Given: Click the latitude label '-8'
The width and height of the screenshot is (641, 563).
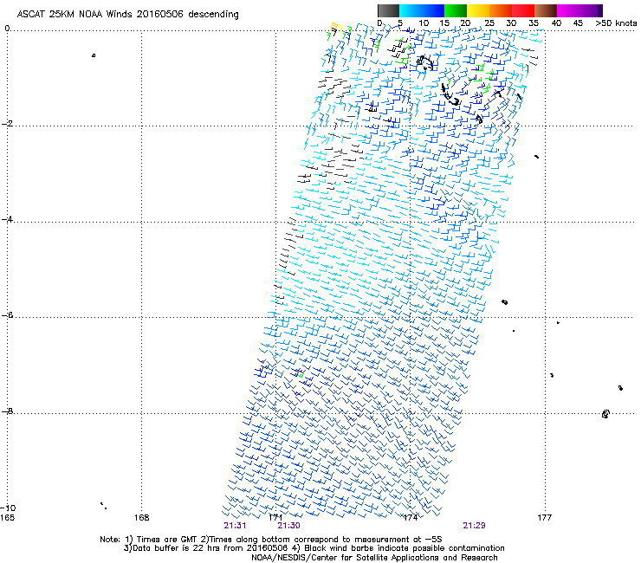Looking at the screenshot, I should tap(7, 411).
